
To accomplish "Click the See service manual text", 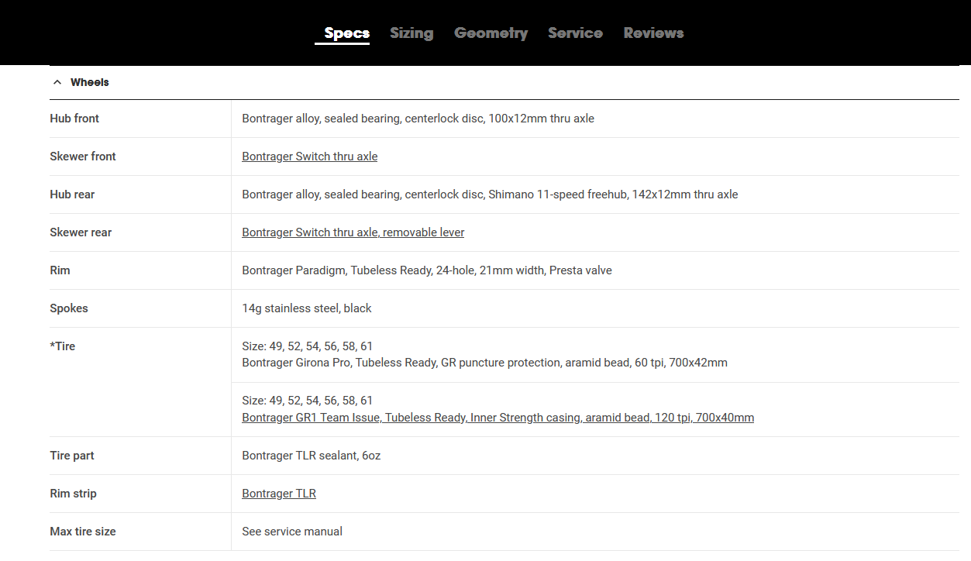I will 292,532.
